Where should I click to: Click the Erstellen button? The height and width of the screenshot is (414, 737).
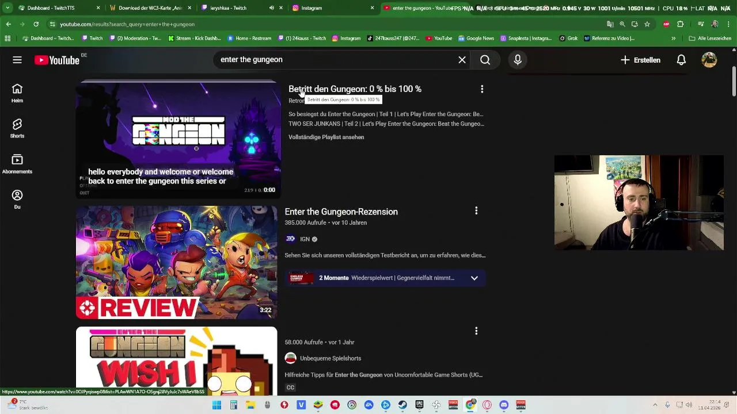tap(640, 60)
